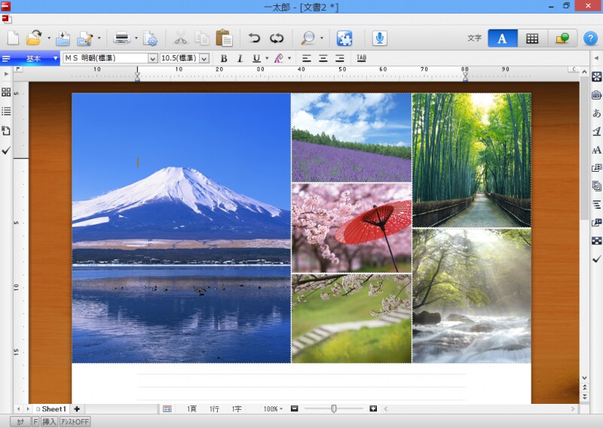Click the list outline icon in left sidebar

pyautogui.click(x=6, y=112)
